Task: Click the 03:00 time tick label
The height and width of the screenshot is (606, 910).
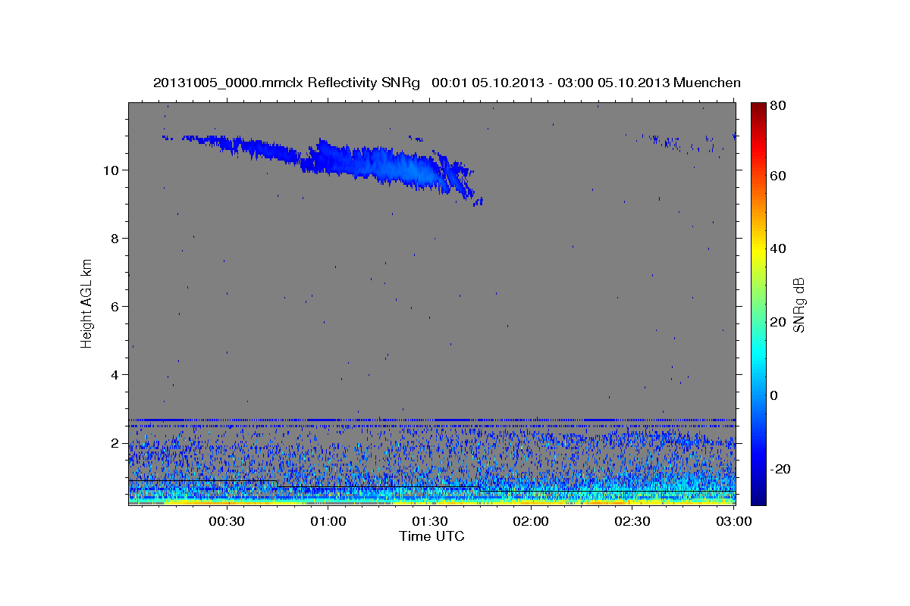Action: [x=733, y=521]
